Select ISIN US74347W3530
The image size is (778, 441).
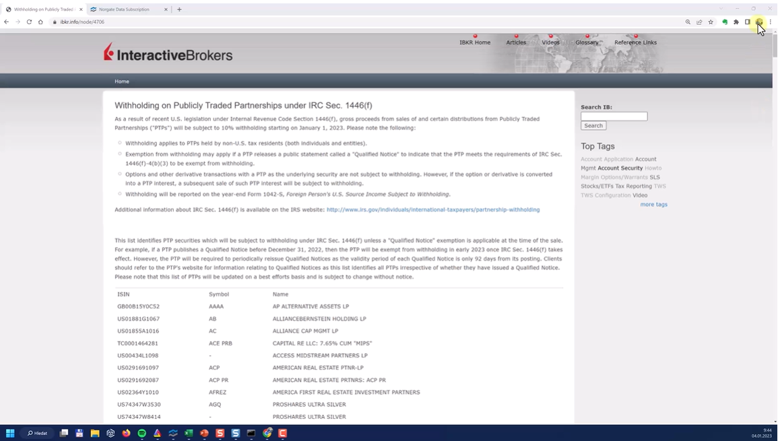pyautogui.click(x=139, y=405)
